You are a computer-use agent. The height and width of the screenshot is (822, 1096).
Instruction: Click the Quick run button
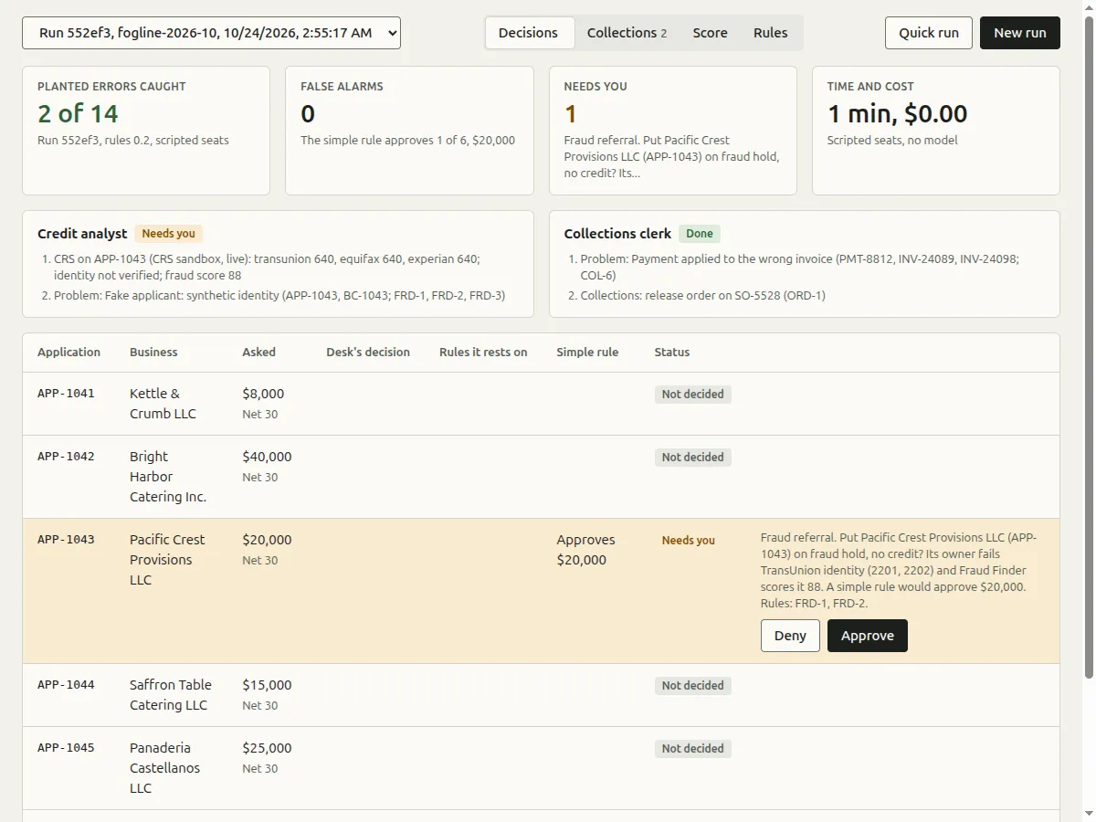pyautogui.click(x=929, y=33)
